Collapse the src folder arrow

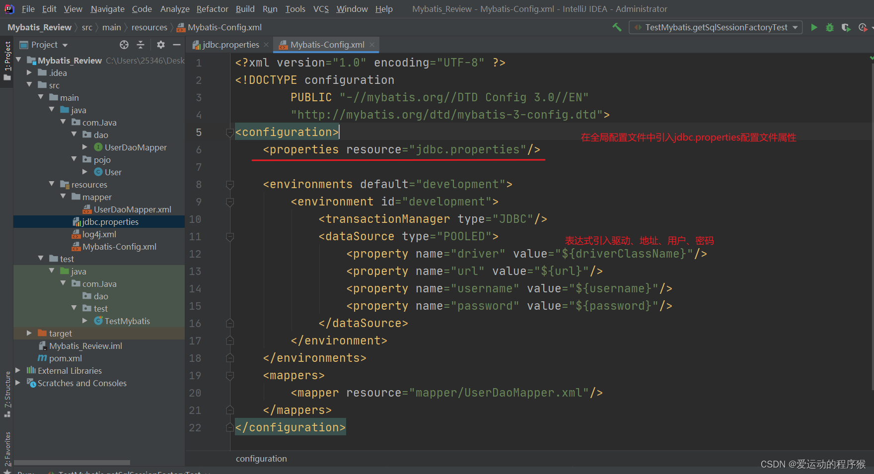click(x=29, y=85)
